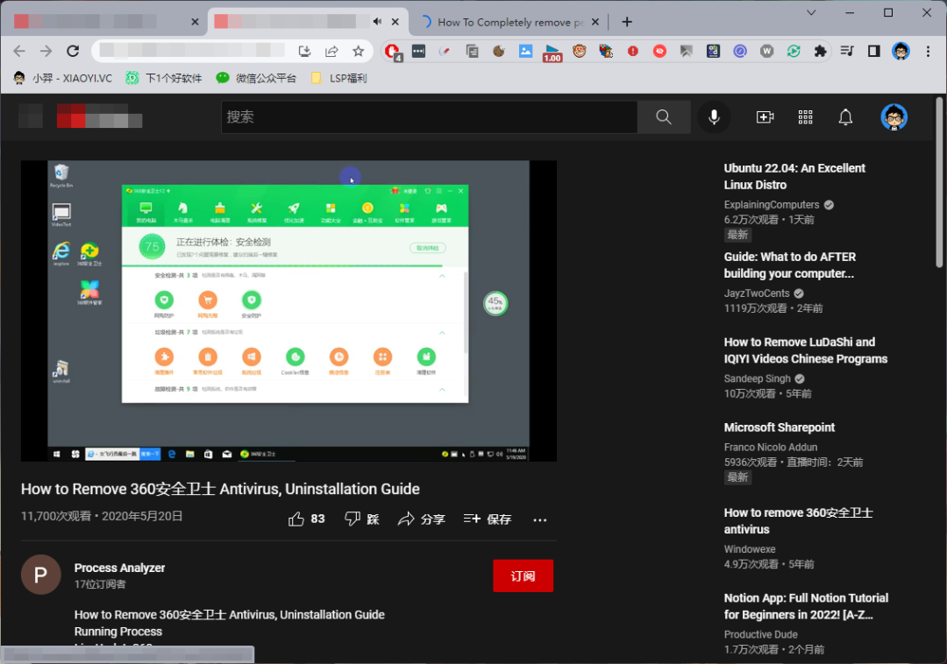Open Chrome's media controls music icon
Image resolution: width=947 pixels, height=664 pixels.
click(x=847, y=52)
